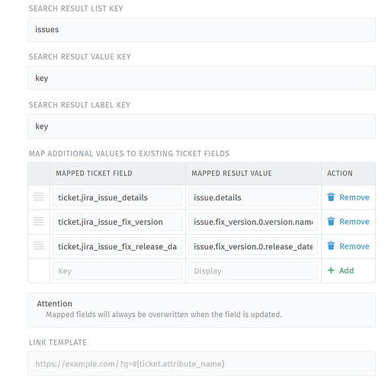Focus the Search Result List Key field
The width and height of the screenshot is (388, 381).
coord(201,30)
